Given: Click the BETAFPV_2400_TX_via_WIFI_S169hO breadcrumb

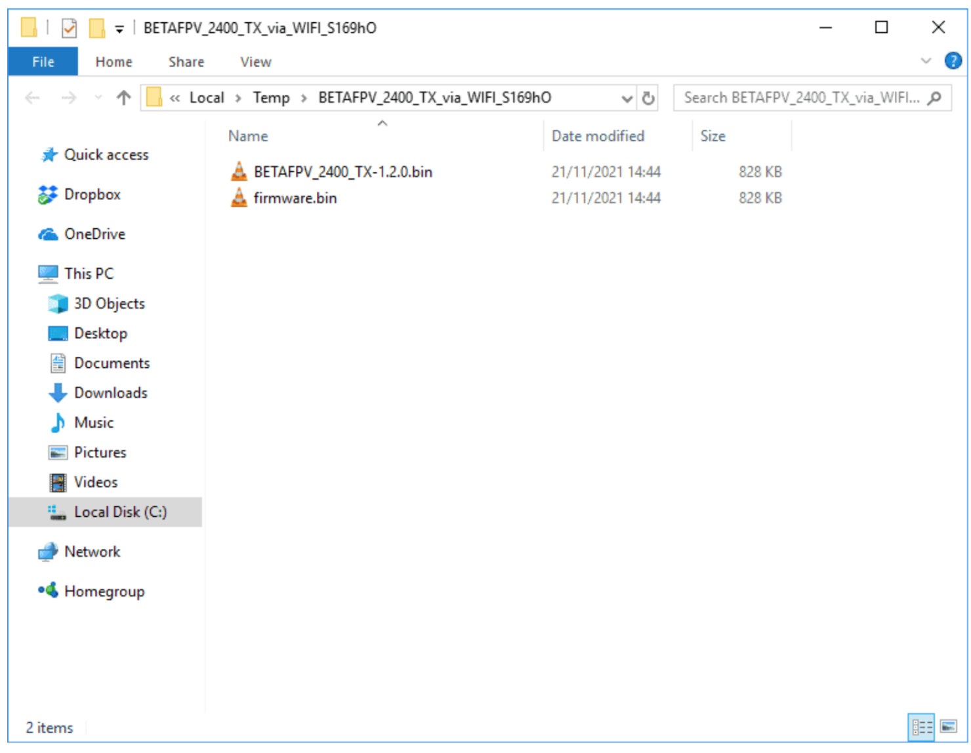Looking at the screenshot, I should point(434,98).
